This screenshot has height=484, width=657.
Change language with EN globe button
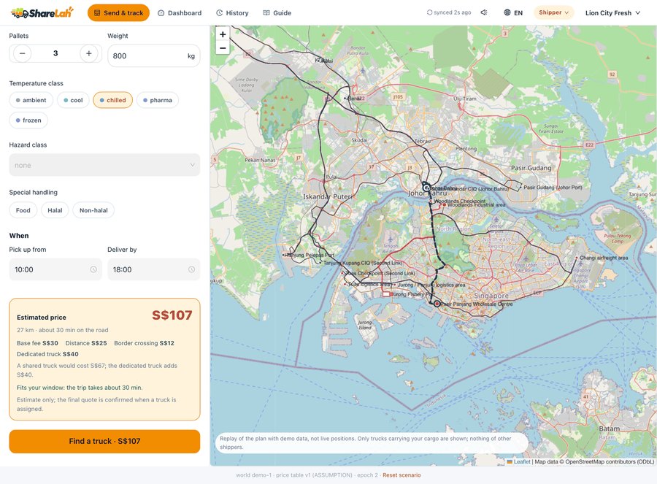tap(513, 13)
